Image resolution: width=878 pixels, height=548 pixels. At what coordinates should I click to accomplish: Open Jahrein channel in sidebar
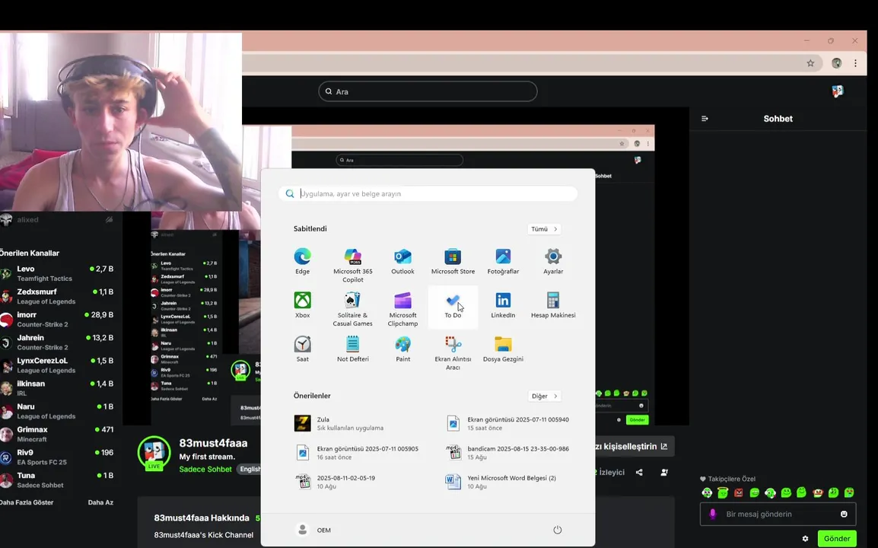(x=56, y=342)
